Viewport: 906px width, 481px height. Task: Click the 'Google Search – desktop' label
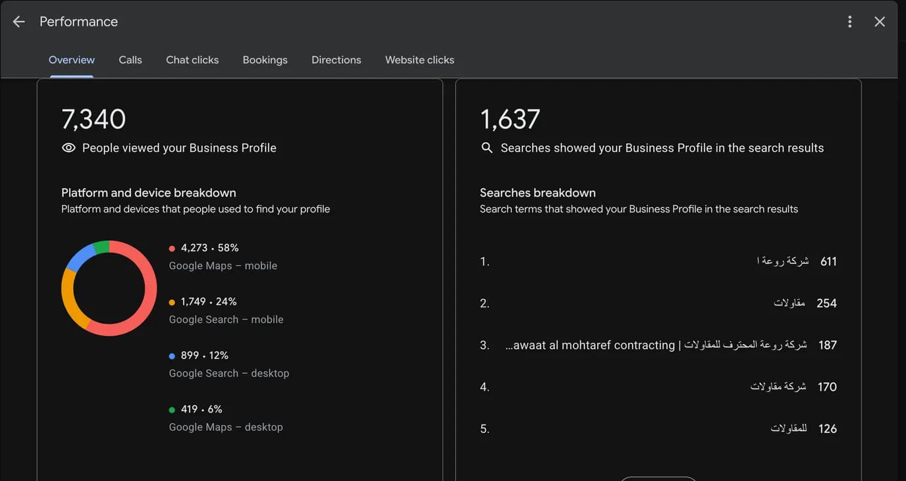point(229,373)
